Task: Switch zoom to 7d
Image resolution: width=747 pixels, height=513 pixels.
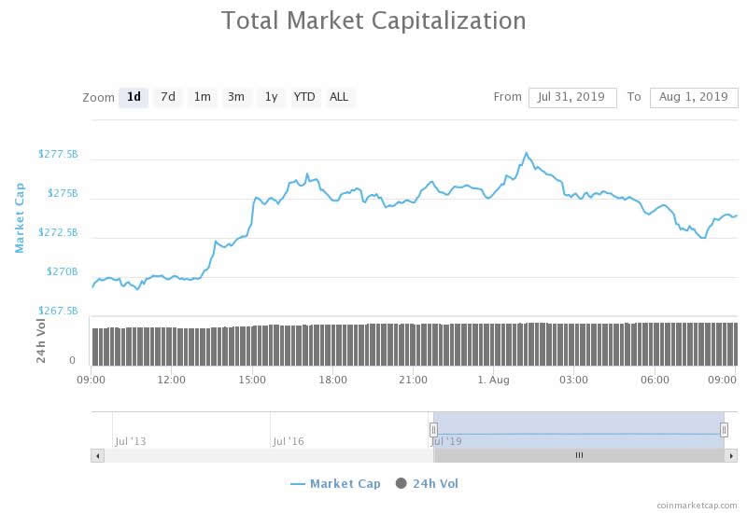Action: coord(168,97)
